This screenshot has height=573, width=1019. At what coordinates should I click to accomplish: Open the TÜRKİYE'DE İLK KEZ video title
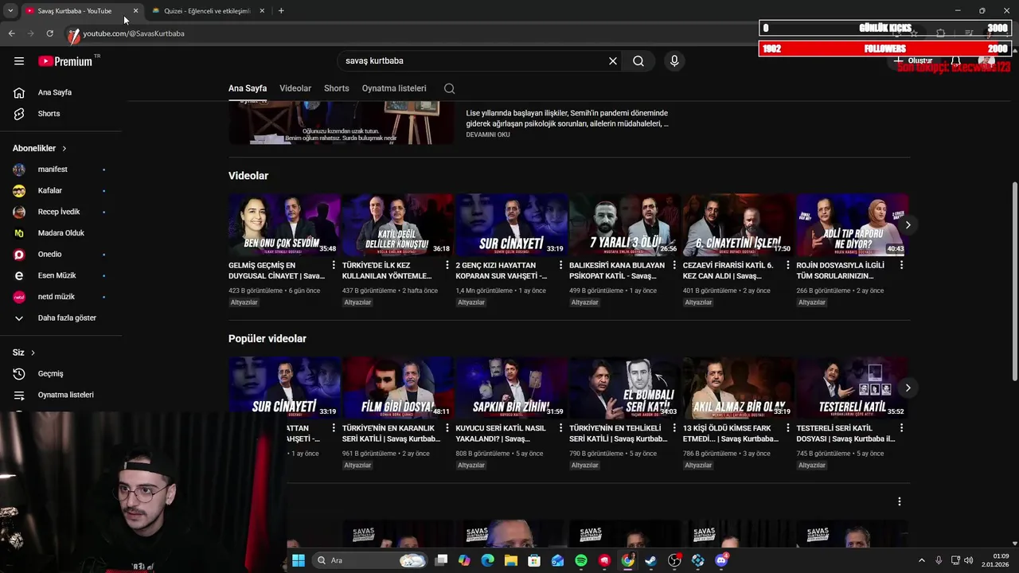(387, 271)
